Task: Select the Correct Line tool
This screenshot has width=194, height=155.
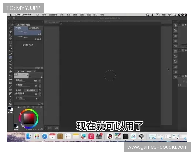Action: click(x=11, y=104)
